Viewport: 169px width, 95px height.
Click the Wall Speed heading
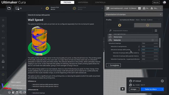tap(35, 20)
